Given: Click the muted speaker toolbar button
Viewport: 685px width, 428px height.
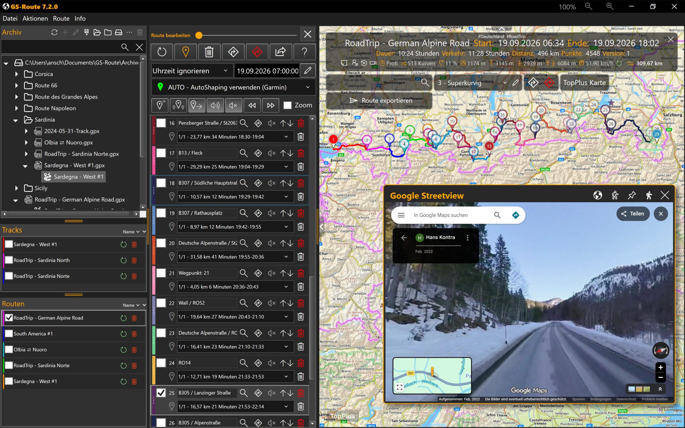Looking at the screenshot, I should click(234, 105).
